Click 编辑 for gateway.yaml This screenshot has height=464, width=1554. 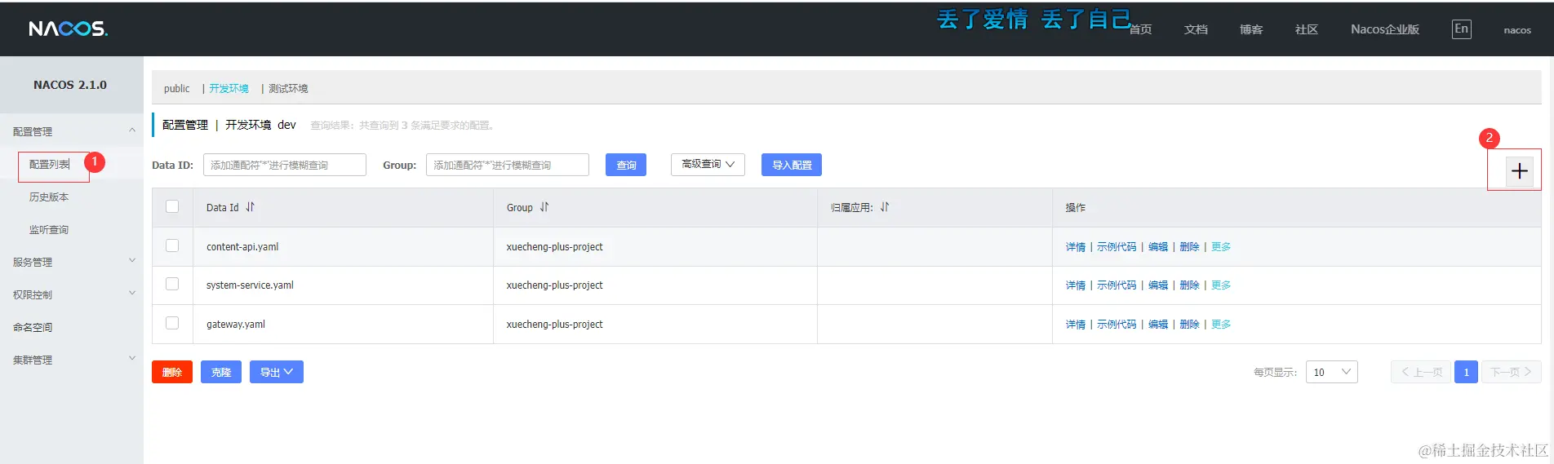pos(1158,325)
